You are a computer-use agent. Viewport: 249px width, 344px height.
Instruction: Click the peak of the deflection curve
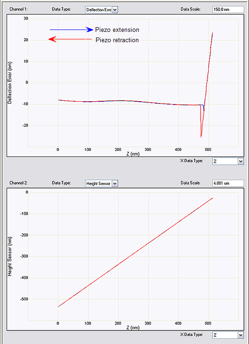212,33
